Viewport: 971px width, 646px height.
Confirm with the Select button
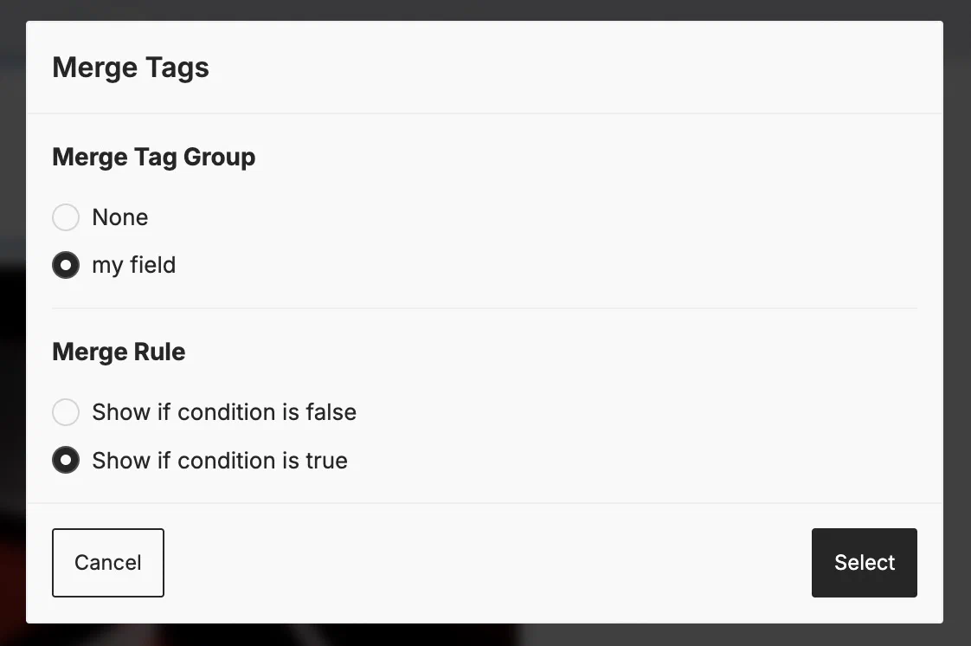click(864, 563)
